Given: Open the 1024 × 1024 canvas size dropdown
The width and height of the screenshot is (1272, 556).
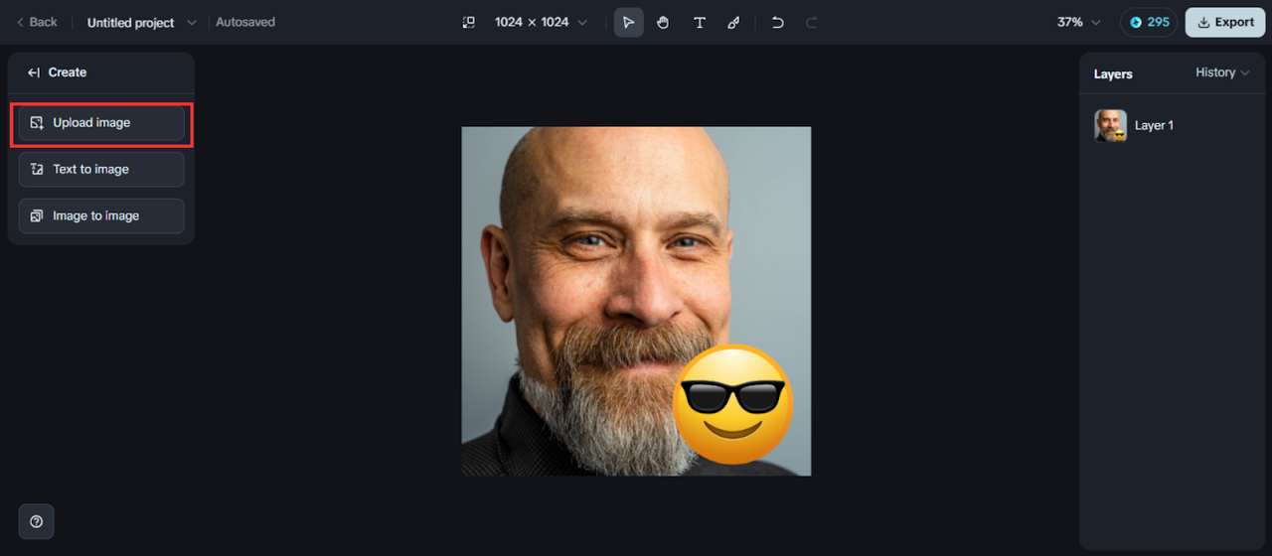Looking at the screenshot, I should 542,22.
